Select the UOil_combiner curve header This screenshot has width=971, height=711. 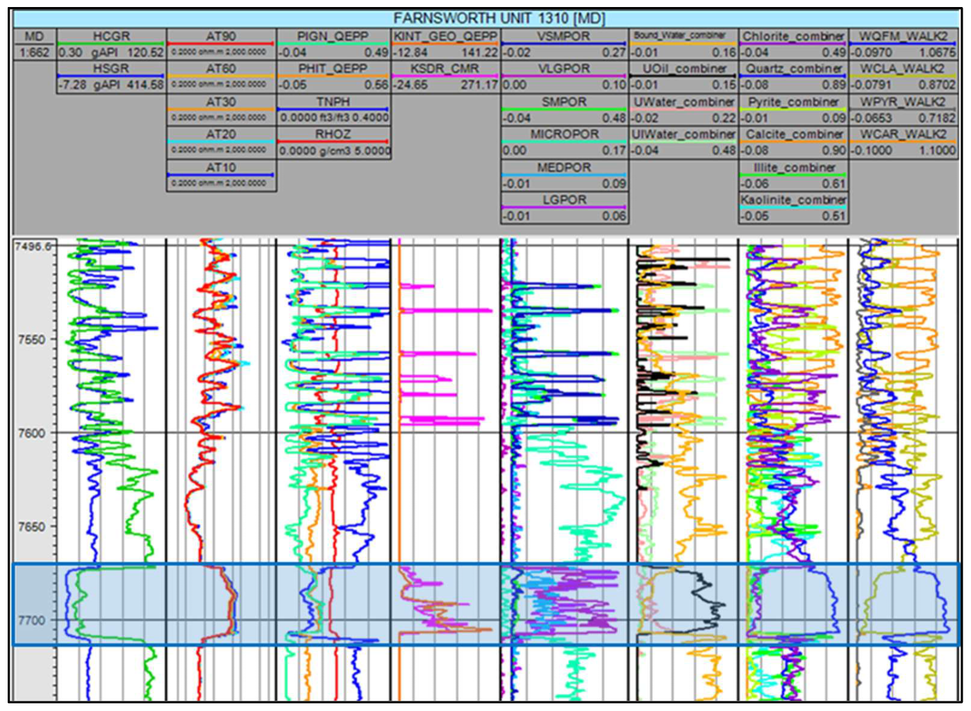coord(683,69)
